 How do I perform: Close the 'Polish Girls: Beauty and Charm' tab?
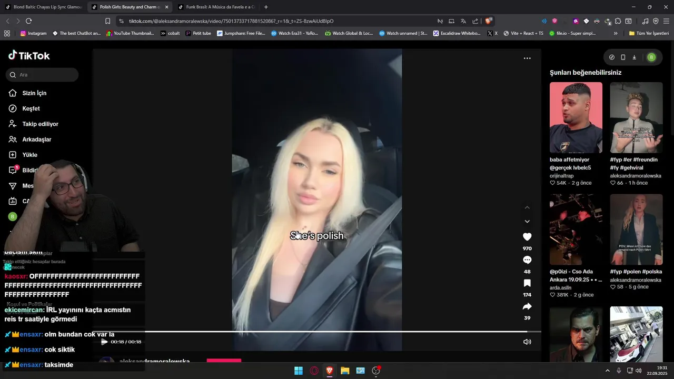coord(167,7)
